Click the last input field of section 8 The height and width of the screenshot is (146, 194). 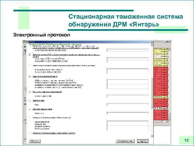(128, 129)
